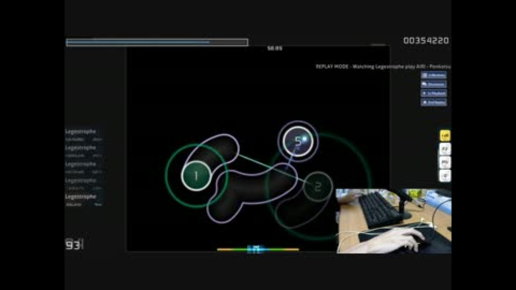516x290 pixels.
Task: Click the accuracy value 98.89
Action: [x=275, y=48]
